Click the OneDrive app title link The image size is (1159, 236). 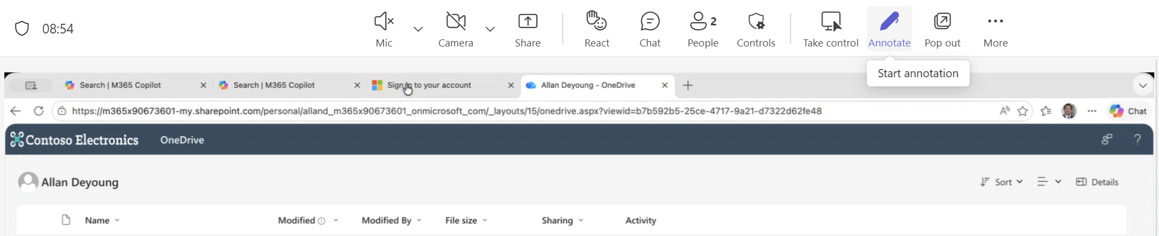point(182,140)
